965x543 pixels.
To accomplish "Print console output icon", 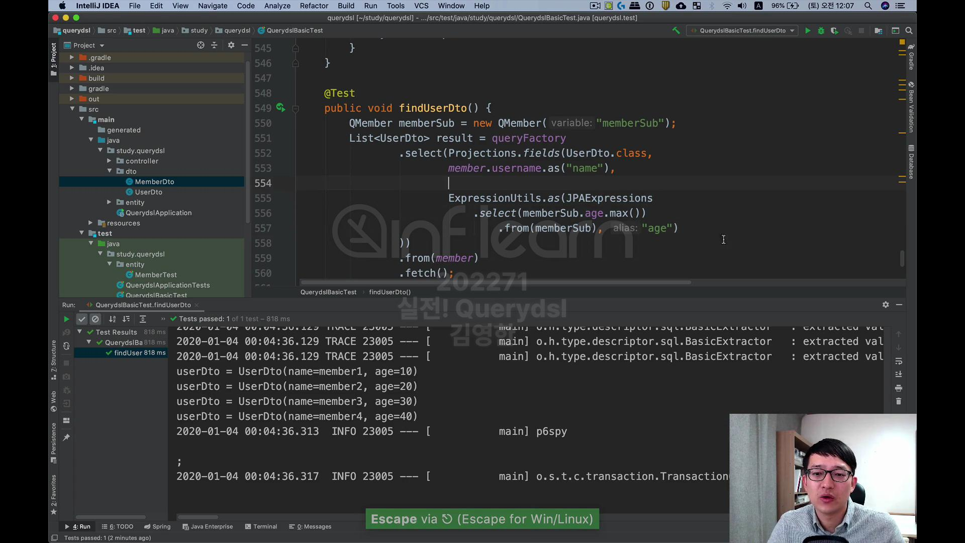I will (899, 388).
